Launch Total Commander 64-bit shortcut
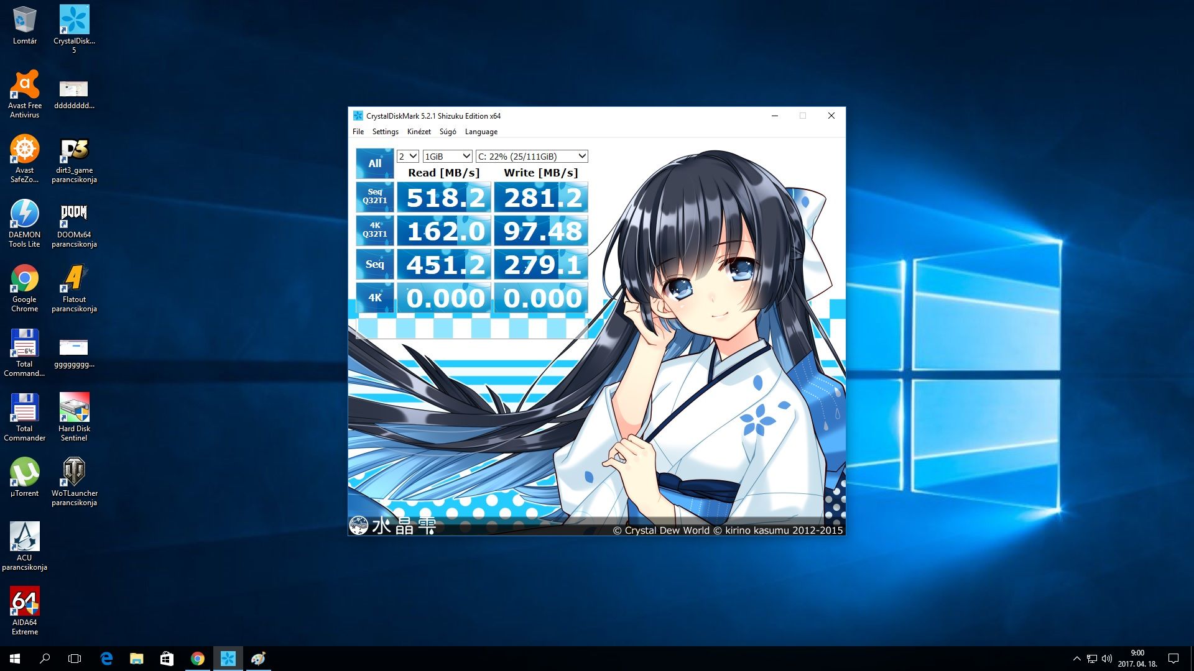 [25, 352]
